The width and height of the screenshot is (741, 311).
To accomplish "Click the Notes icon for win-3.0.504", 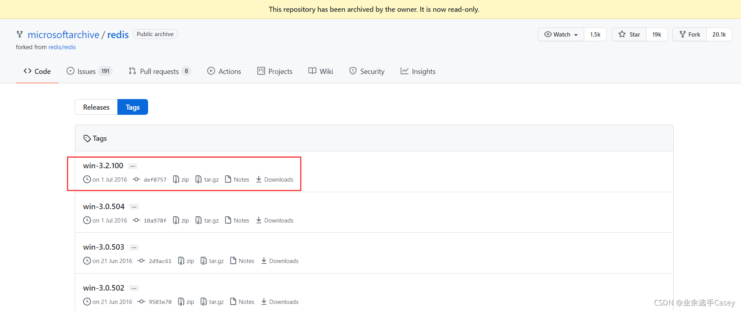I will click(x=228, y=220).
